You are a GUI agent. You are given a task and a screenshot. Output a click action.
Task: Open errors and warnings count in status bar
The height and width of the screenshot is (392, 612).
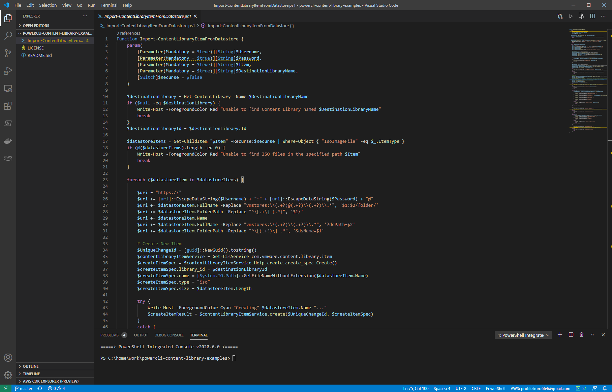click(x=56, y=388)
